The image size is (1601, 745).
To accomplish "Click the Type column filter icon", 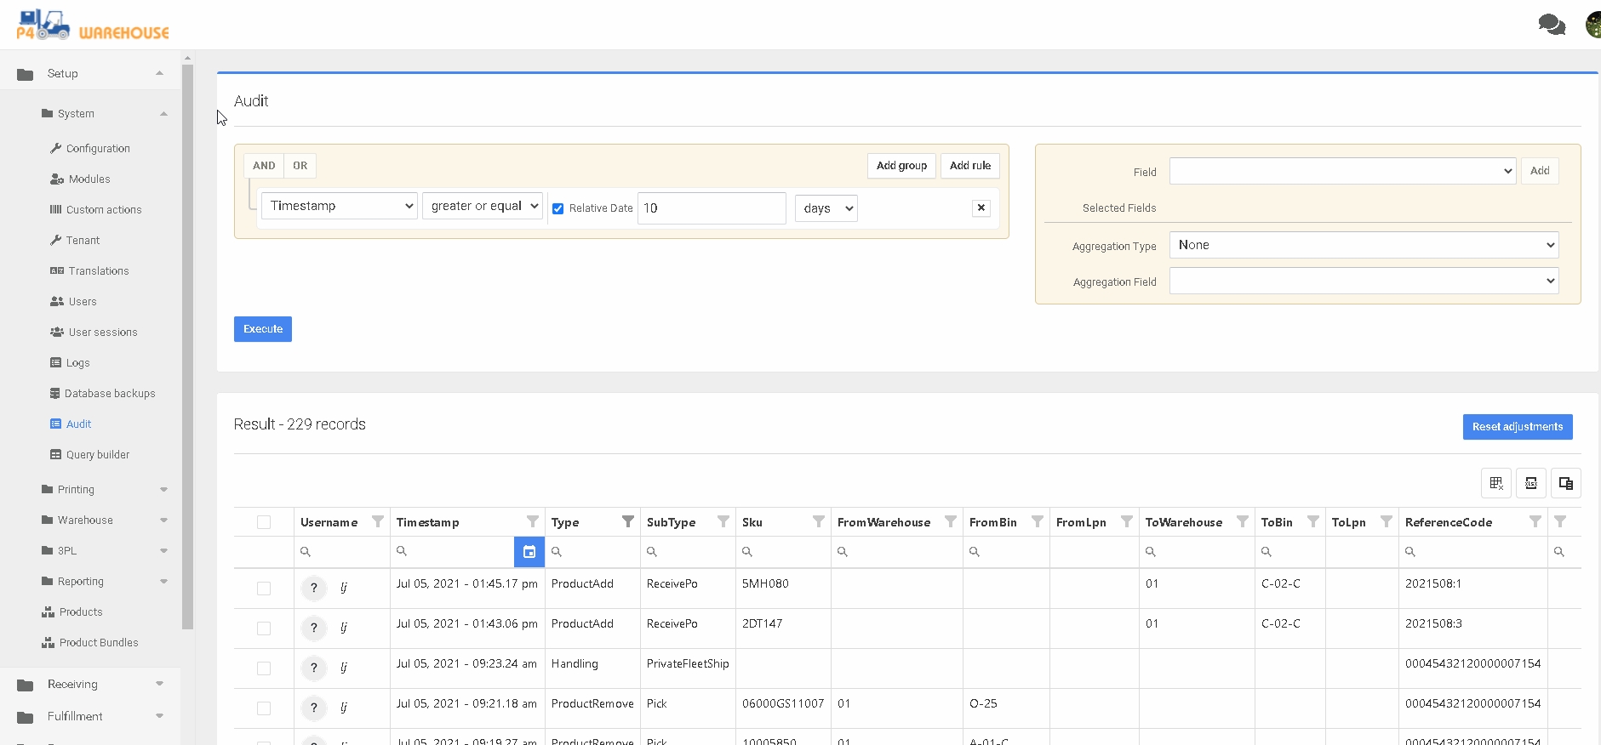I will click(627, 522).
